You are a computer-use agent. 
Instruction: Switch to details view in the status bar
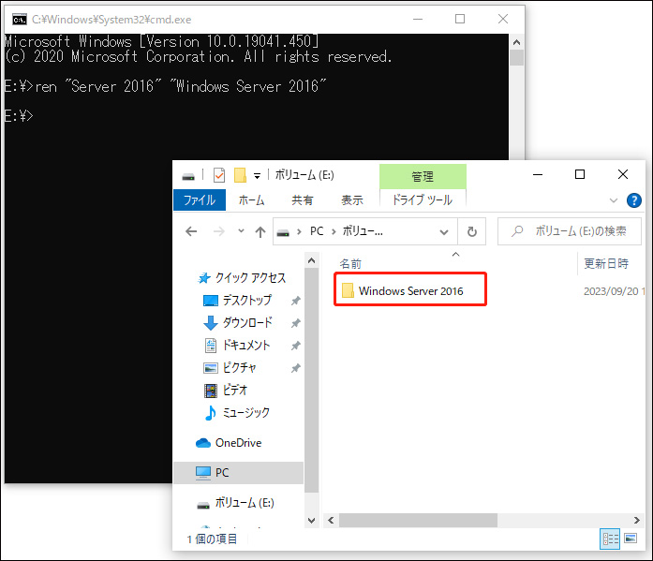[610, 539]
